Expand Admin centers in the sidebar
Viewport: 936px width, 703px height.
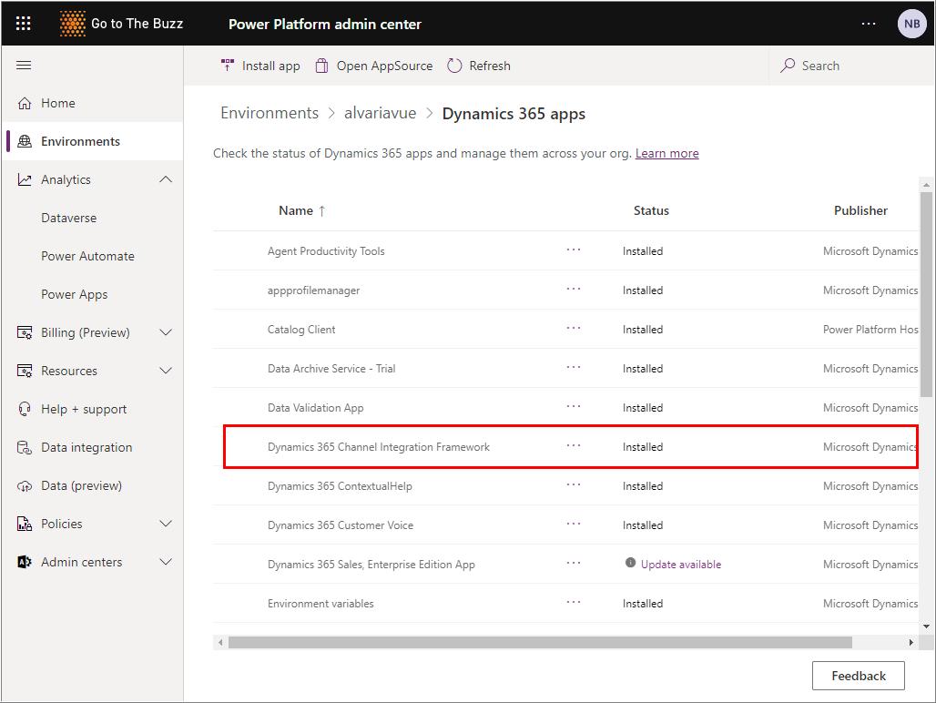pyautogui.click(x=165, y=562)
